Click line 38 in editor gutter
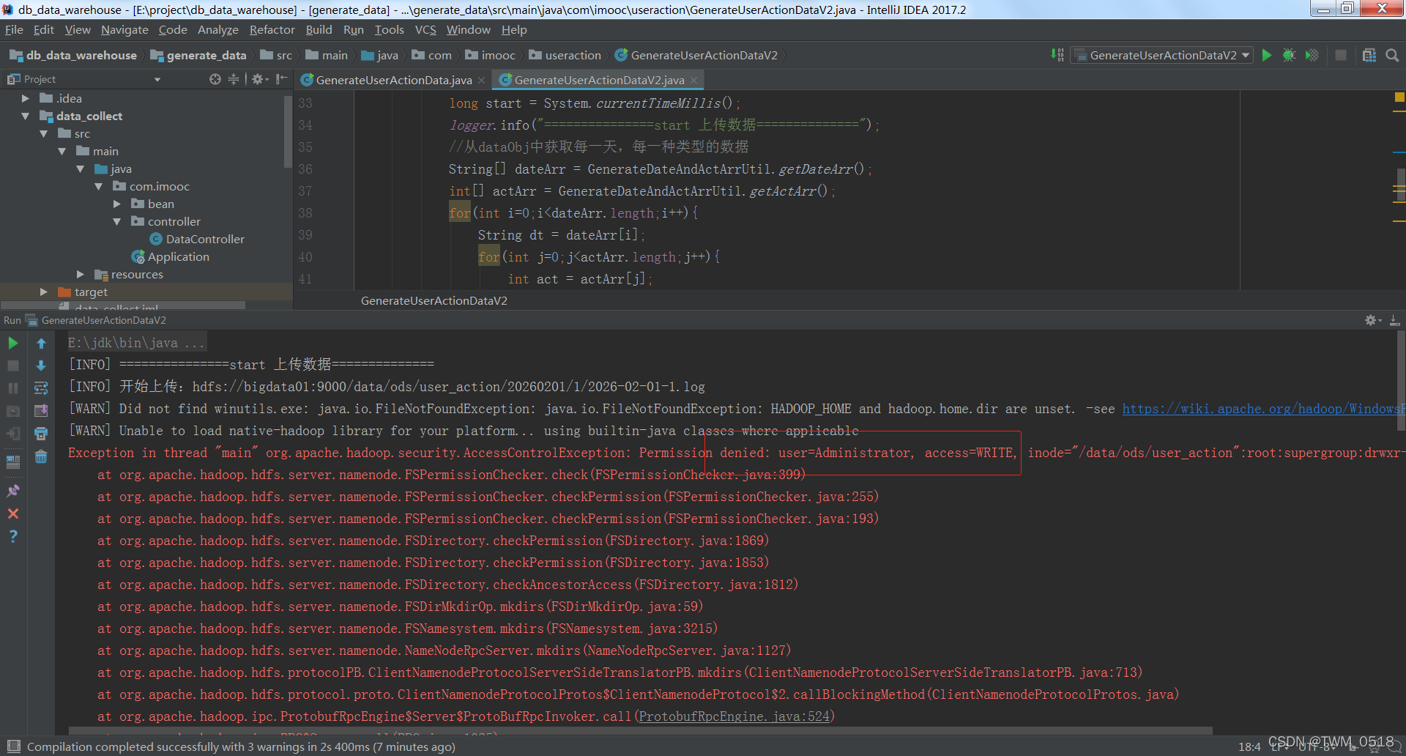The image size is (1406, 756). (x=305, y=213)
